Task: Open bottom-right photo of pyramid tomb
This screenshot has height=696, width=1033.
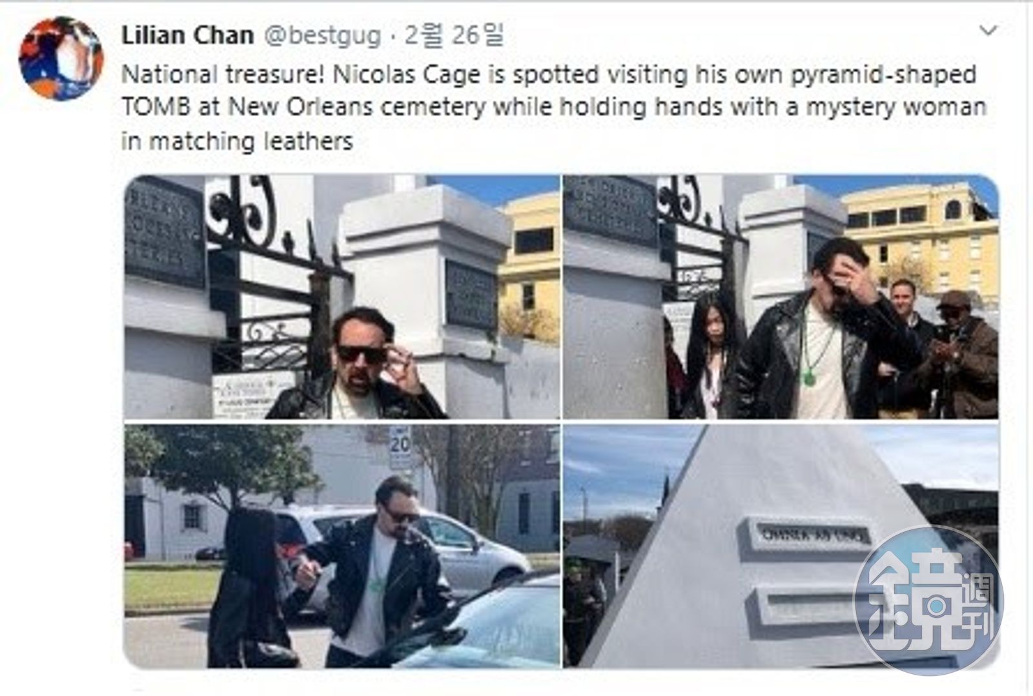Action: tap(781, 546)
